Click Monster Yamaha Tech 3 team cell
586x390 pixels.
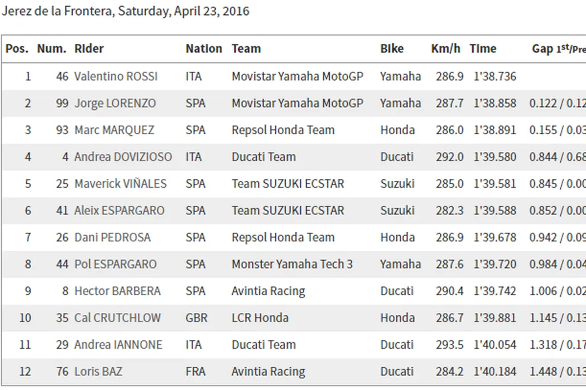click(x=292, y=264)
